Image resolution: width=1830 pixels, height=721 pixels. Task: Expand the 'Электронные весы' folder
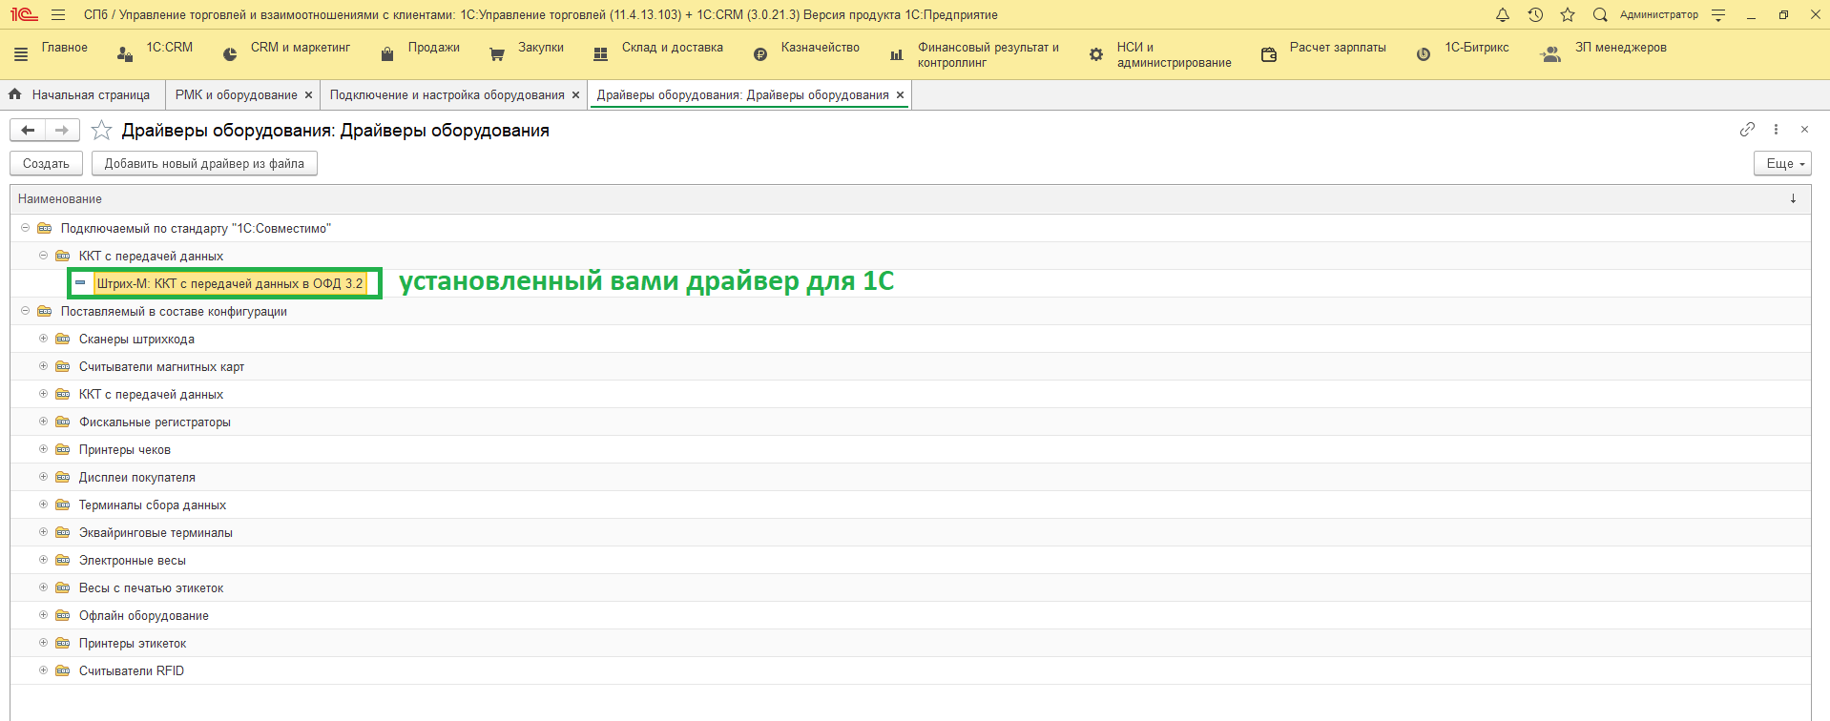[x=43, y=560]
